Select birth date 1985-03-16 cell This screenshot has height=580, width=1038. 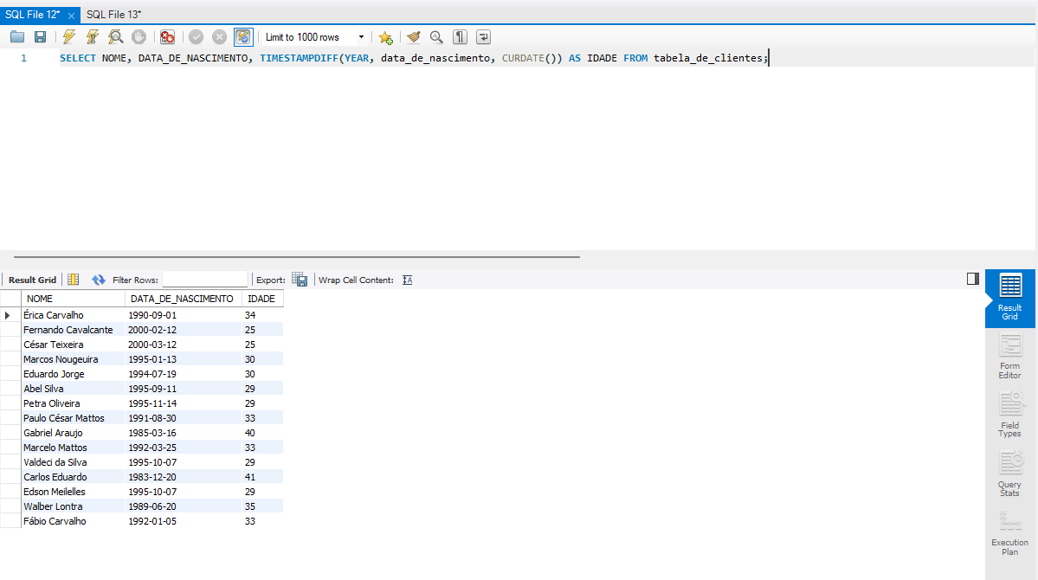[x=183, y=432]
